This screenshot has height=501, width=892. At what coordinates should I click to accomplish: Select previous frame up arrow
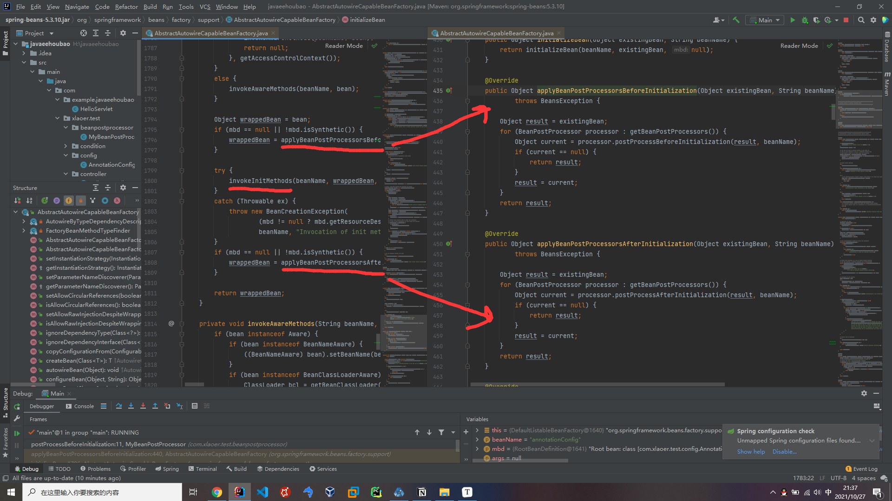pos(417,432)
